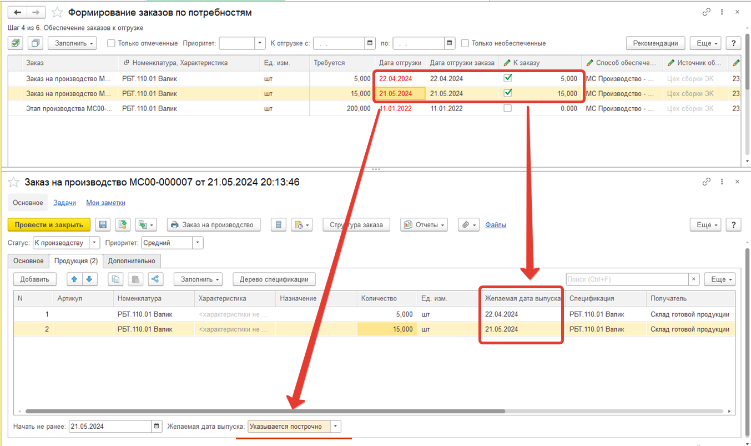Open Заполнить dropdown in the Продукция tab
751x446 pixels.
click(198, 279)
